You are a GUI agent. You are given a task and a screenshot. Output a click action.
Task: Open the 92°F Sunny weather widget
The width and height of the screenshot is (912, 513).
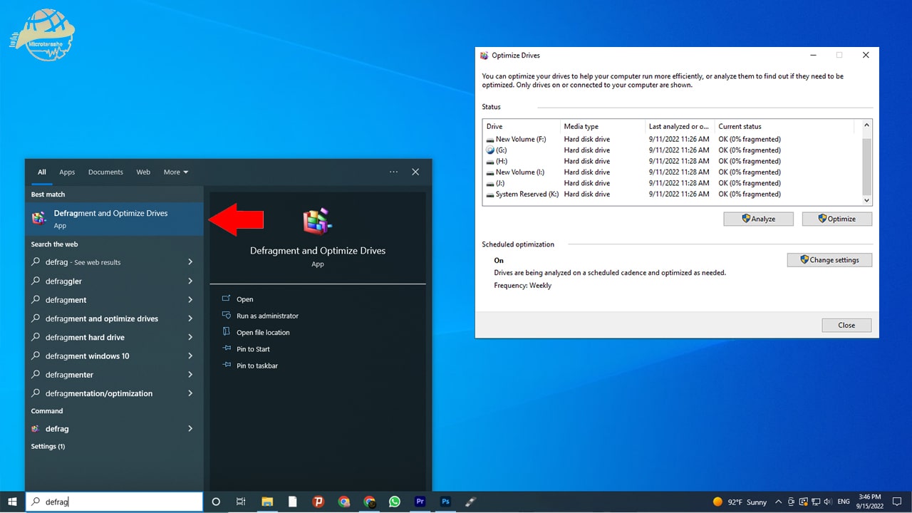(x=740, y=502)
